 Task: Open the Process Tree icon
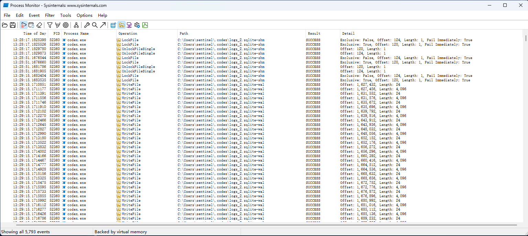tap(76, 25)
